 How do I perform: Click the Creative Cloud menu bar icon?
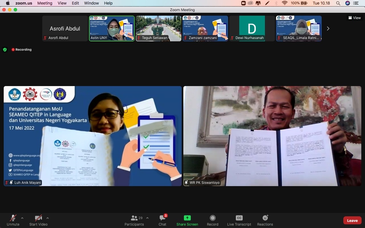pyautogui.click(x=251, y=3)
